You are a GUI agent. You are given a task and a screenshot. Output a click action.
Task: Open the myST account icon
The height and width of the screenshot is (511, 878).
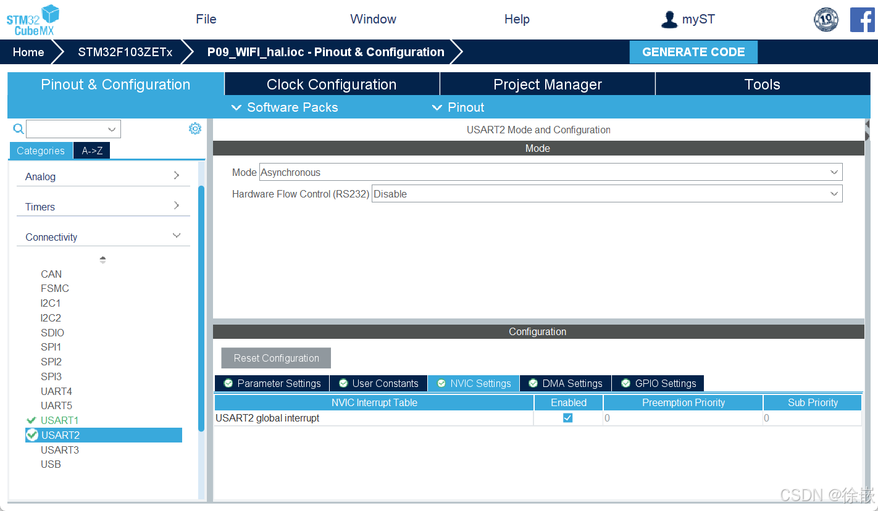point(669,20)
